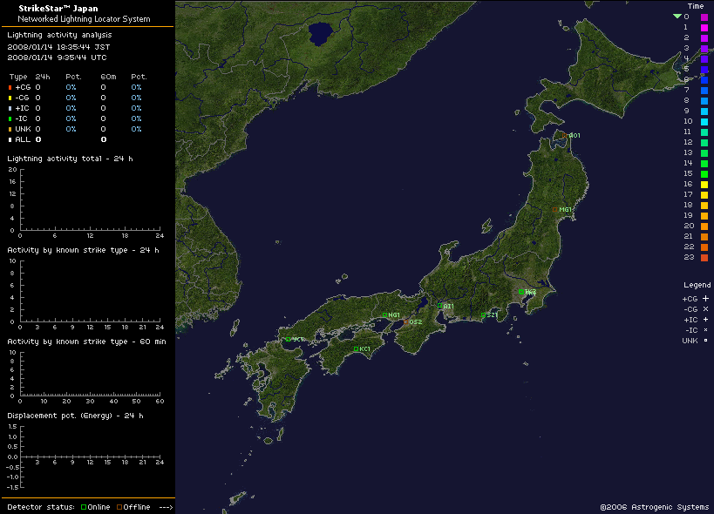Click the +CG row in type table

(x=23, y=87)
